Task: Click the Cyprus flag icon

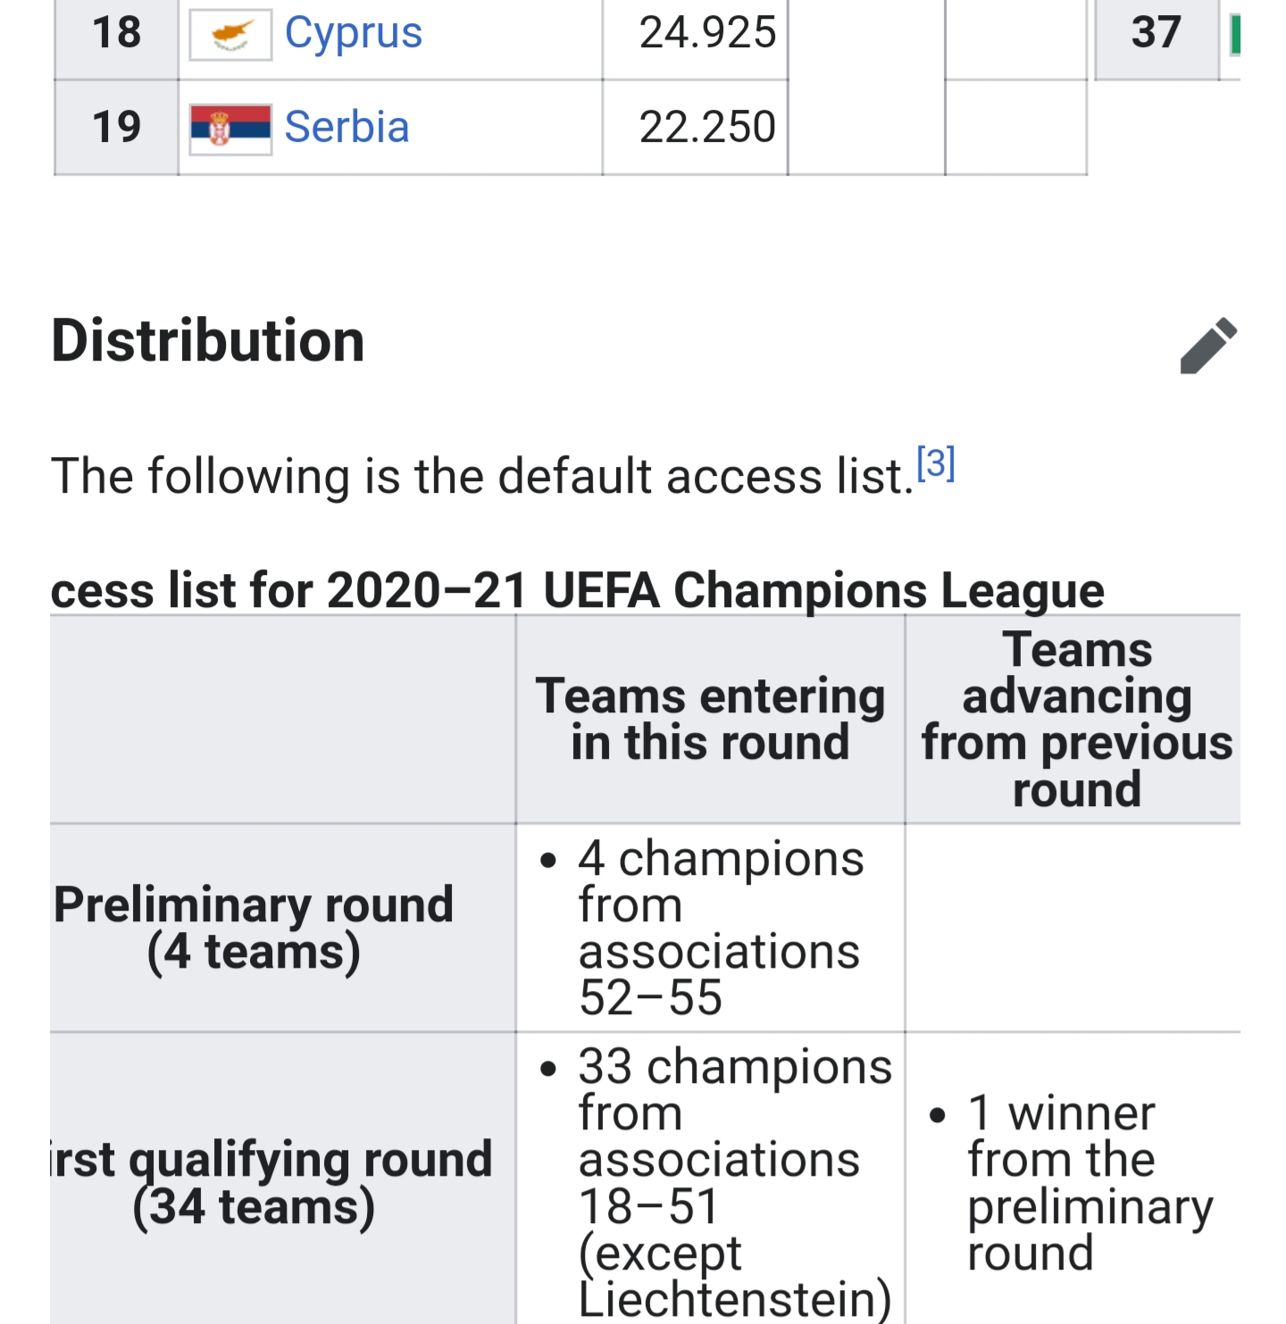Action: pyautogui.click(x=230, y=35)
